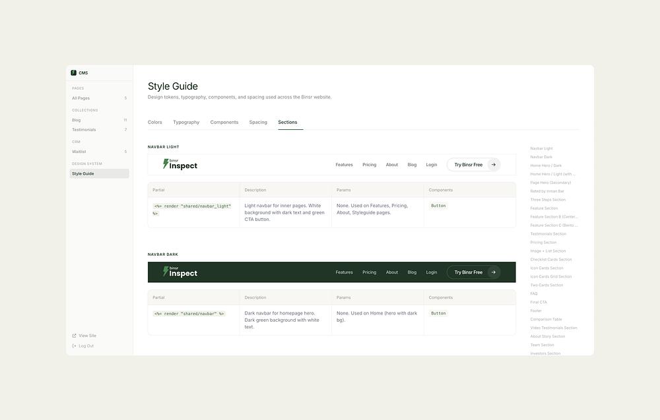The image size is (660, 420).
Task: Jump to Home Hero / Light section
Action: [552, 174]
